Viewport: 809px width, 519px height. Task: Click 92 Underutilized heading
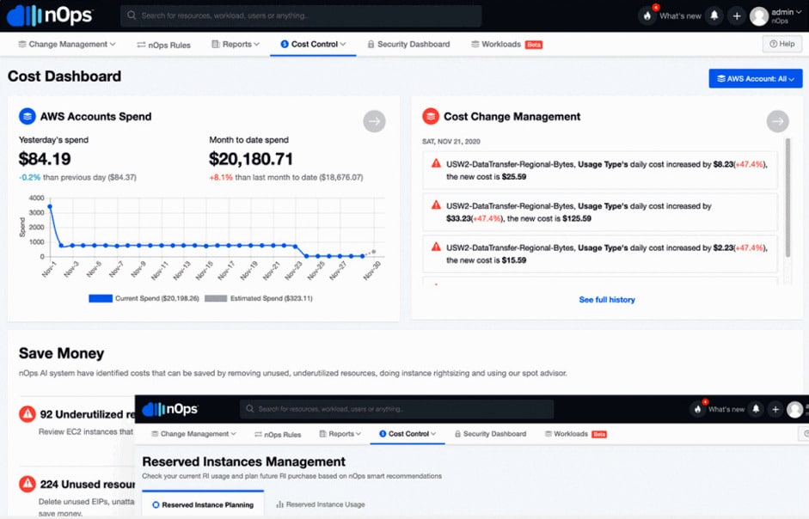(87, 414)
